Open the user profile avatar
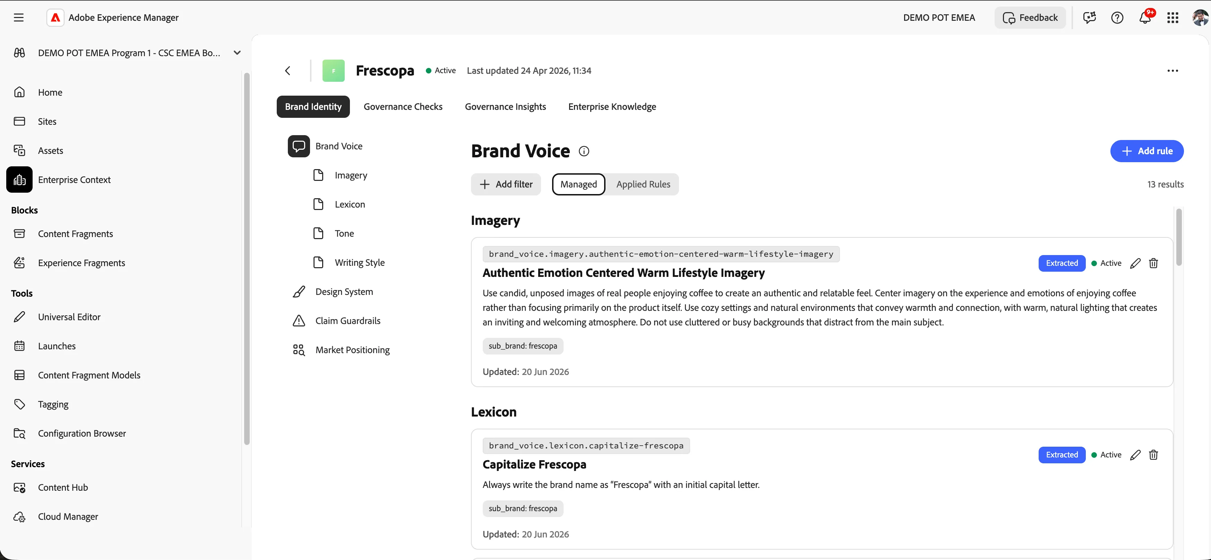 [1200, 17]
